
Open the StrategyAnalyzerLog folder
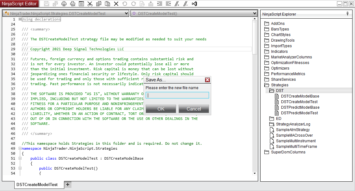290,124
